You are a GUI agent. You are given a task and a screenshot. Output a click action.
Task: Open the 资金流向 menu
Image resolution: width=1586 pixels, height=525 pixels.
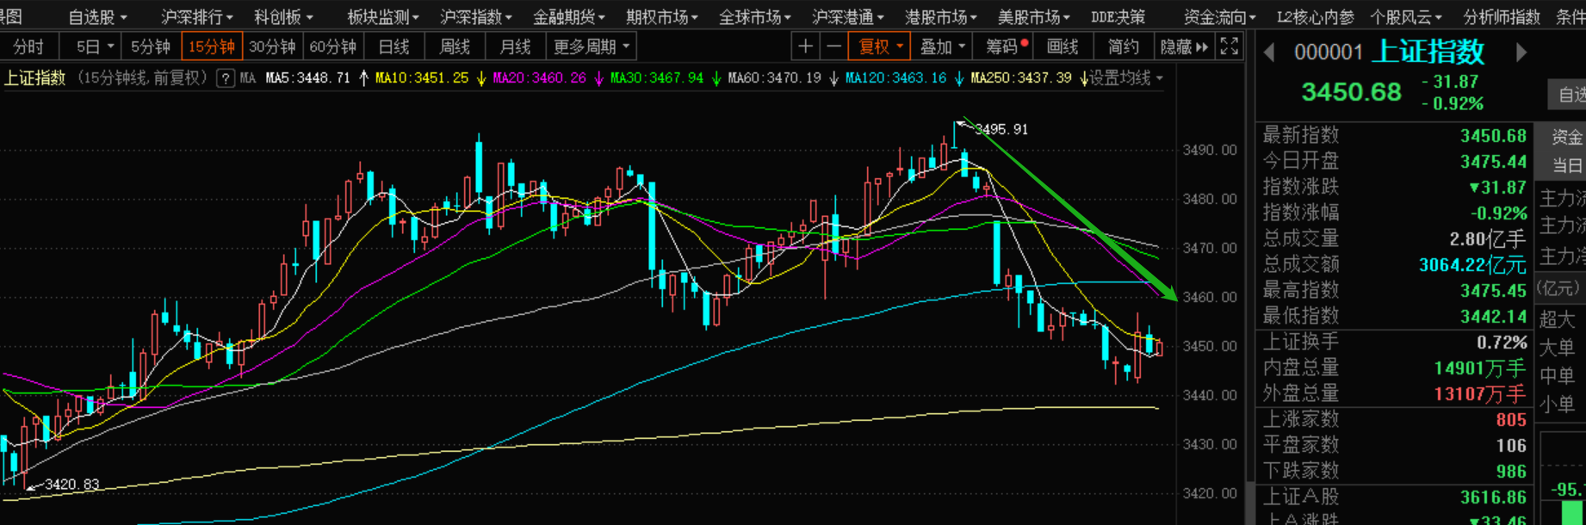coord(1220,16)
